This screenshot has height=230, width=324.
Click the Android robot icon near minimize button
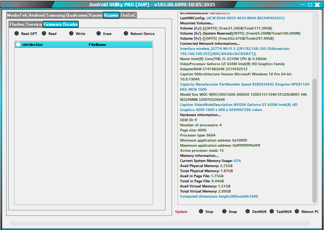(294, 4)
